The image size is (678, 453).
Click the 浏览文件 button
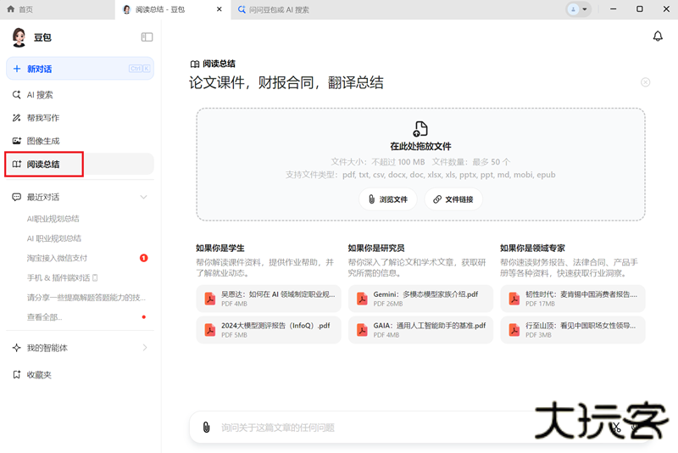tap(388, 199)
